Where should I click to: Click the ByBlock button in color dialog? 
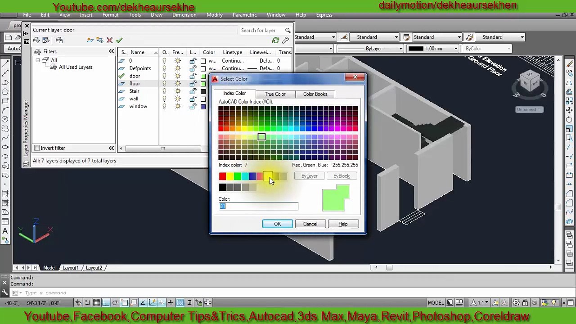(342, 176)
